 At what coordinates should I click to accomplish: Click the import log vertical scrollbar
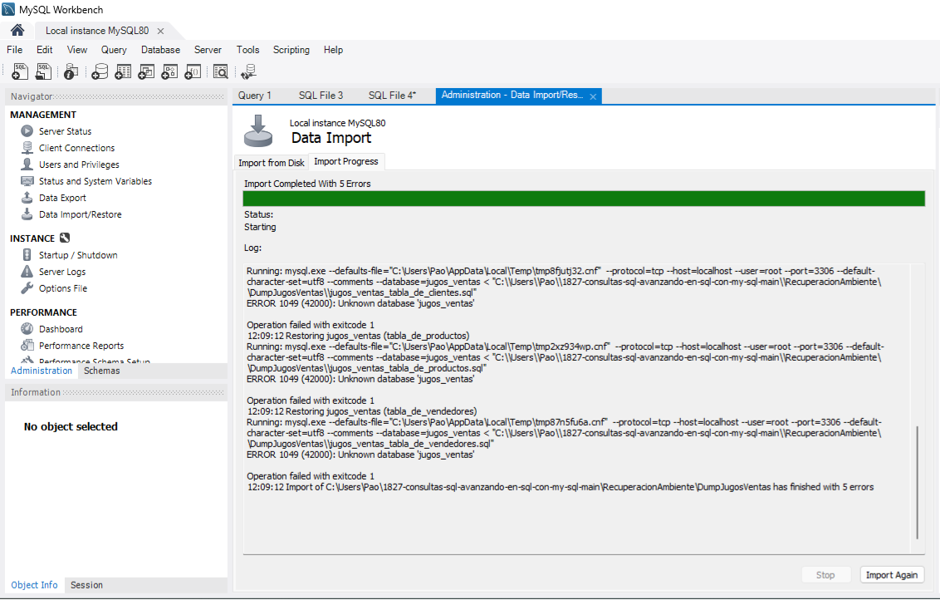pos(918,482)
